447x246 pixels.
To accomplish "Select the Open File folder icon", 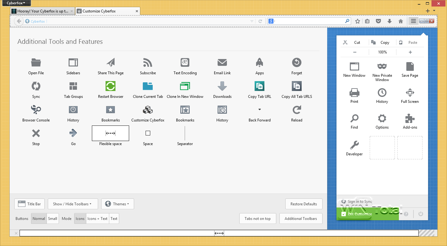I will point(36,62).
